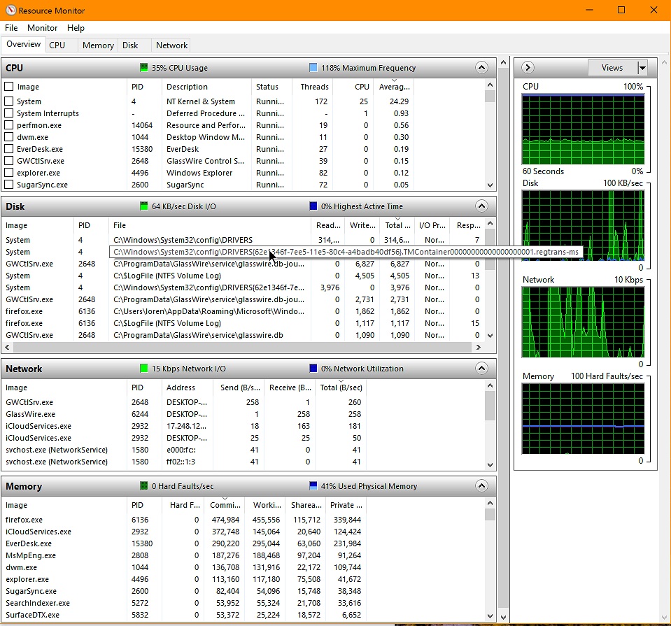Sort Disk list by Total column

pos(397,225)
